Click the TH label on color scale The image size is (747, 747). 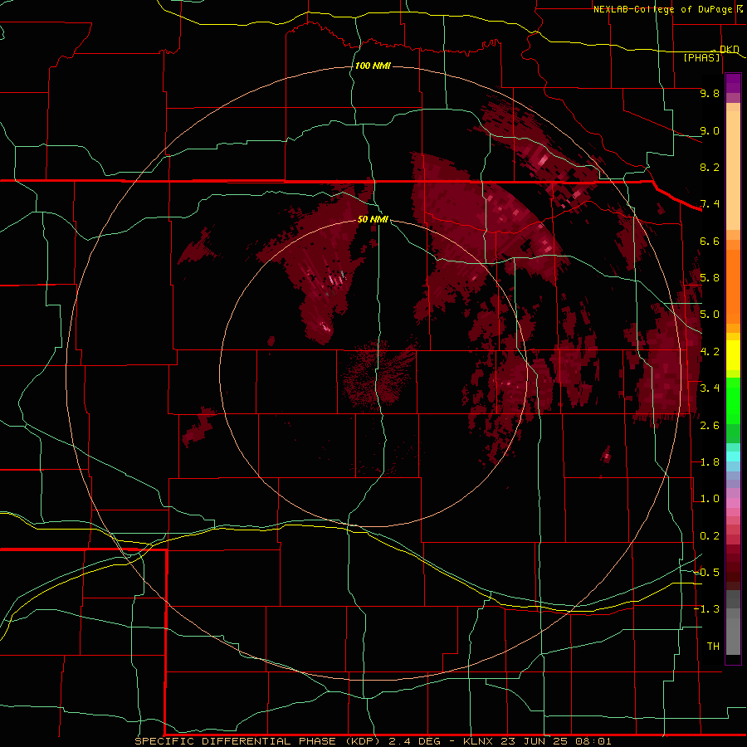tap(713, 647)
